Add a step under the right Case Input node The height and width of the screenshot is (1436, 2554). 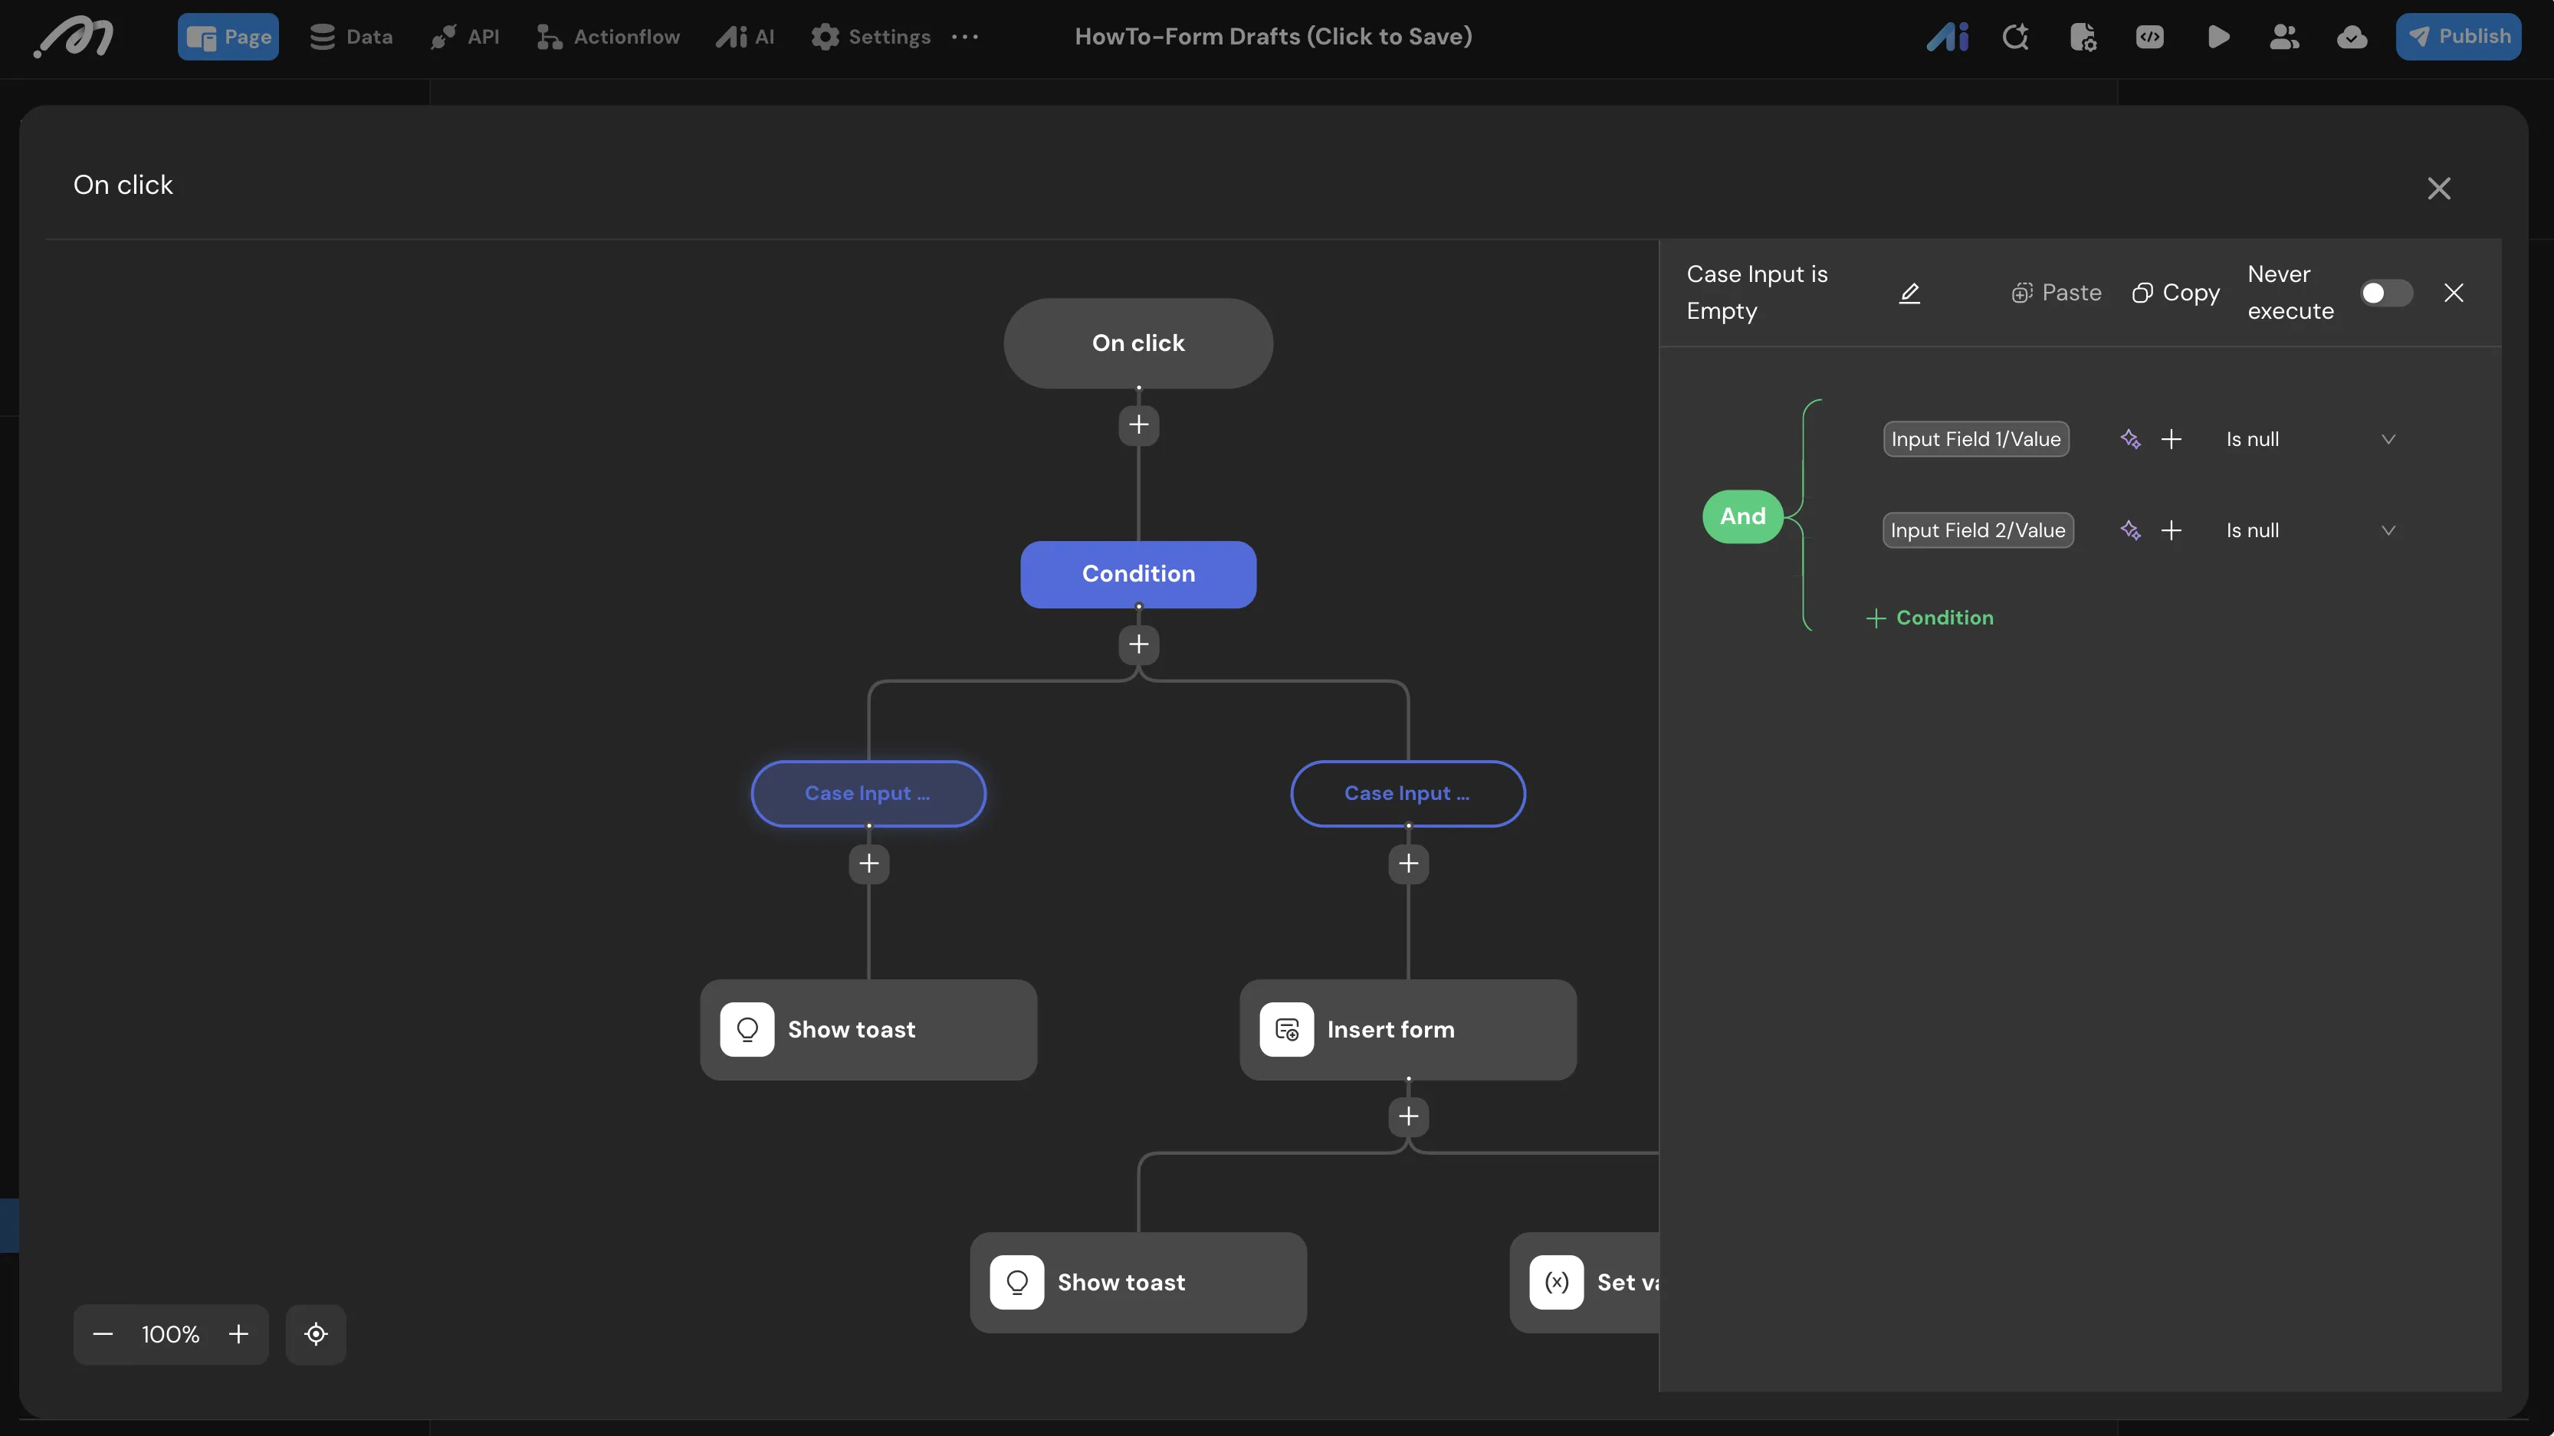1408,864
